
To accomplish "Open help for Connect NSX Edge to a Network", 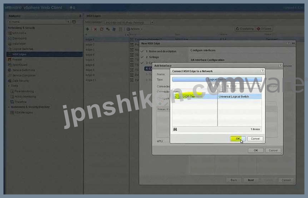I will (262, 71).
